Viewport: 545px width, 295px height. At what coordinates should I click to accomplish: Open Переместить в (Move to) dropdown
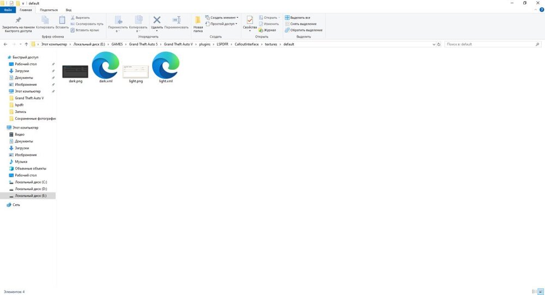(x=118, y=25)
